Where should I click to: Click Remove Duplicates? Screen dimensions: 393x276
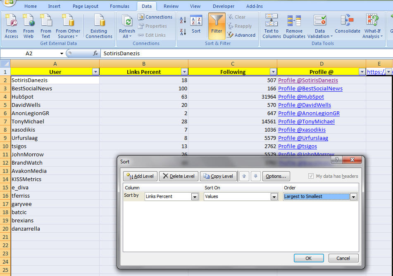(x=294, y=26)
